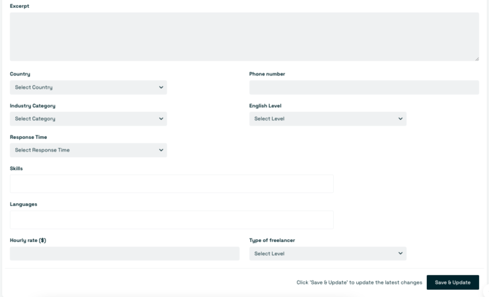Screen dimensions: 489x297
Task: Click the 'Languages' label
Action: click(23, 204)
